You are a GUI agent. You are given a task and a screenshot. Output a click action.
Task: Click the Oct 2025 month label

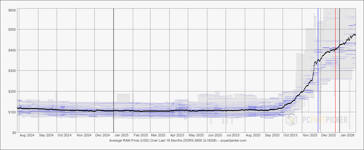291,135
